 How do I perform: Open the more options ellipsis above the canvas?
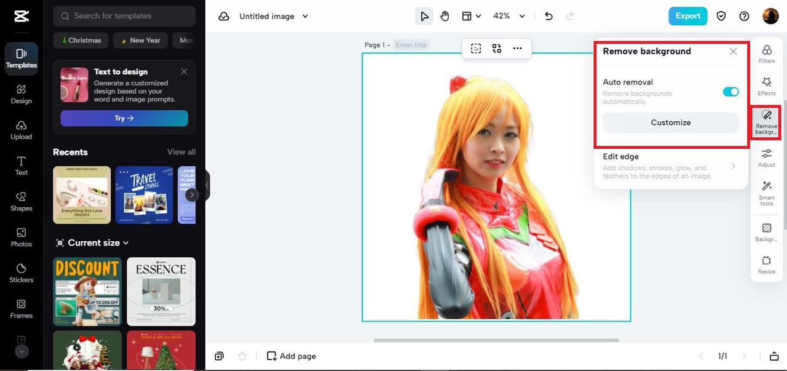(518, 49)
